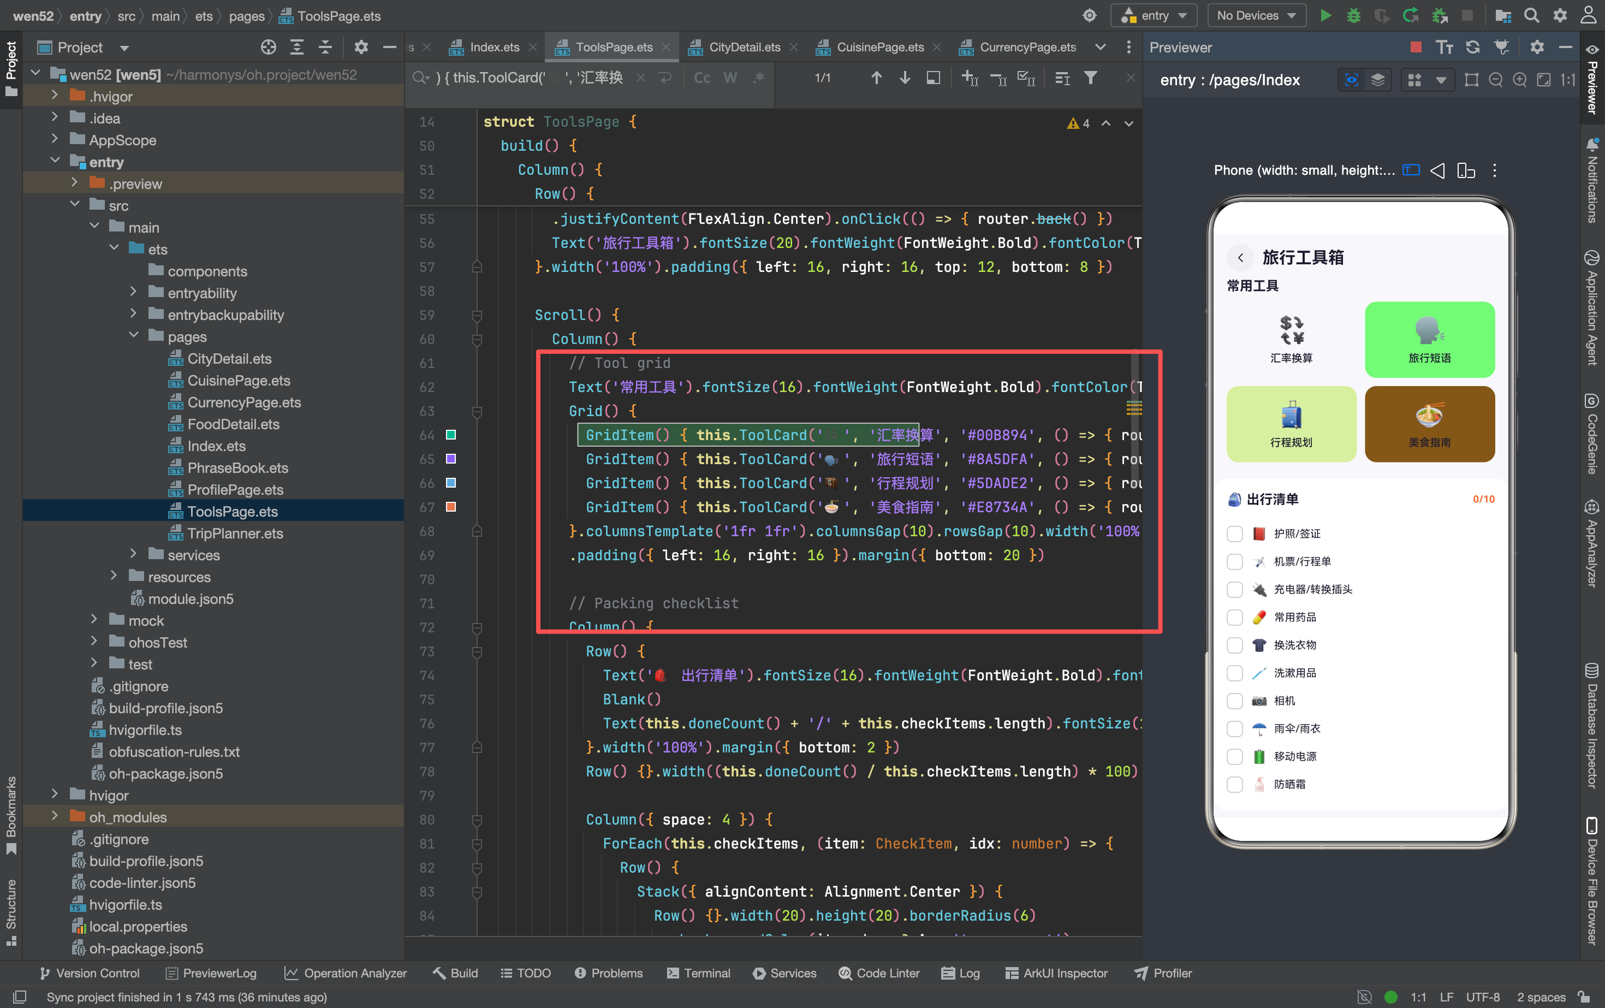1605x1008 pixels.
Task: Open the entry run configuration dropdown
Action: [1154, 15]
